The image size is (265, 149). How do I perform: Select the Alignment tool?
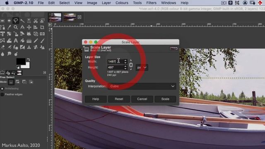coord(36,27)
